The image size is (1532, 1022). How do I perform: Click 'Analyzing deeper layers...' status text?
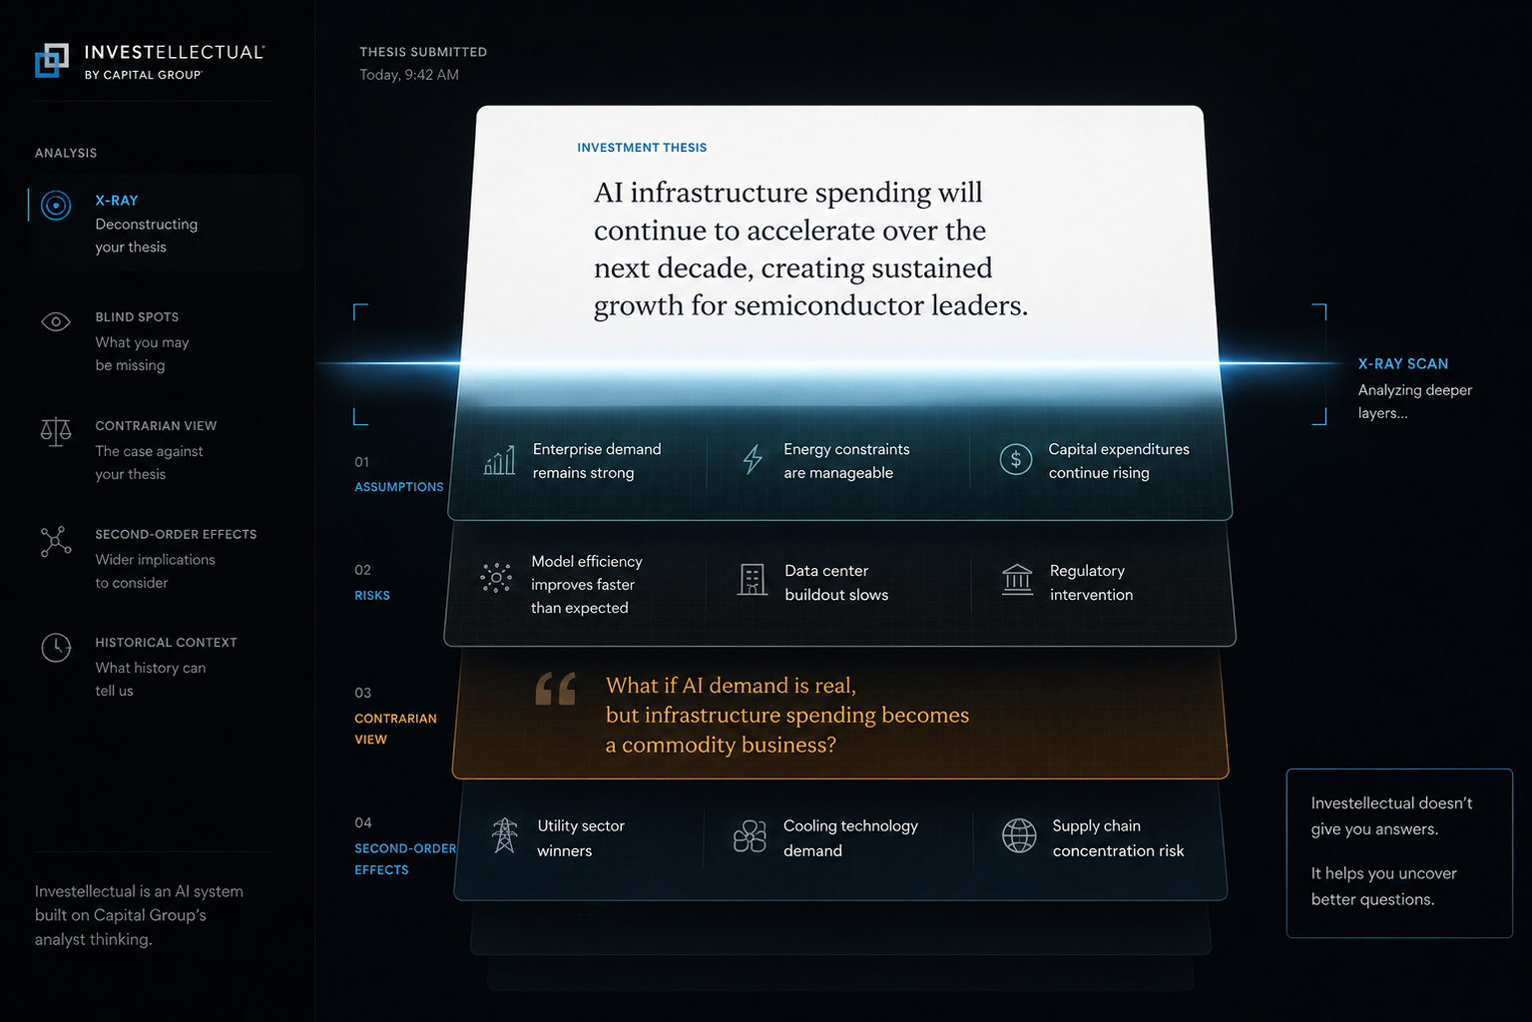pos(1414,401)
